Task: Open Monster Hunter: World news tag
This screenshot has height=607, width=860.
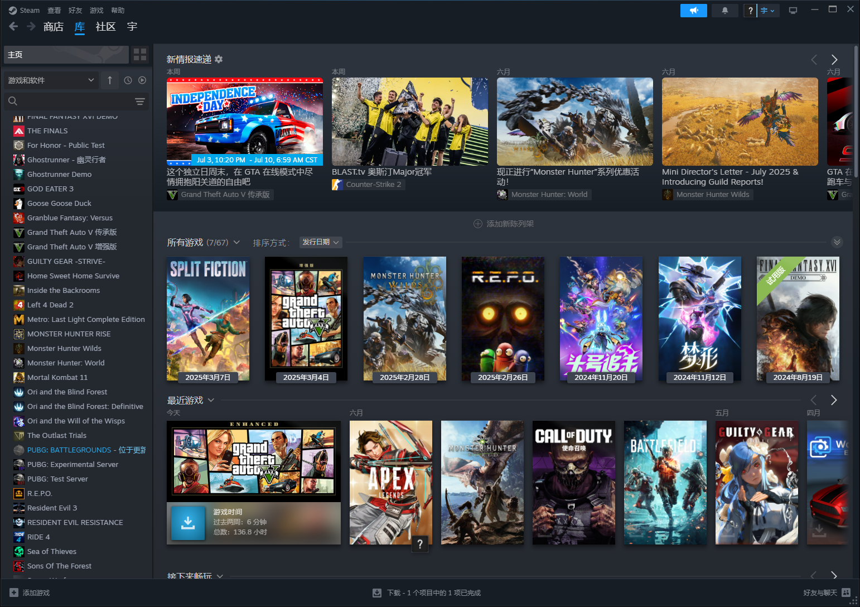Action: pos(544,195)
